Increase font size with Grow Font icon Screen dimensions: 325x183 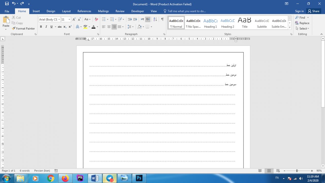[74, 19]
